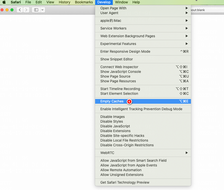Toggle Allow JavaScript from Apple Events
Screen dimensions: 224x190
coord(143,165)
